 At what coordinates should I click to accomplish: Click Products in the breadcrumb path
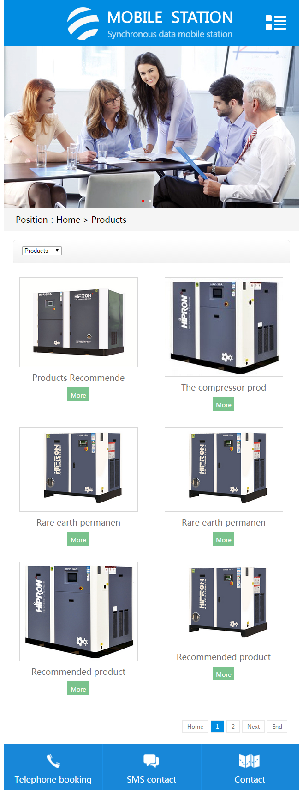(x=109, y=220)
